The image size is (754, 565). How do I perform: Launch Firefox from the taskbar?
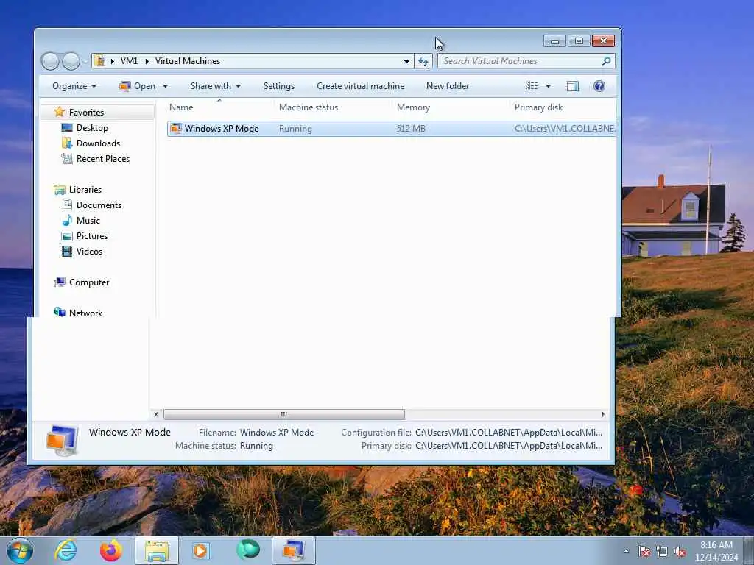110,550
